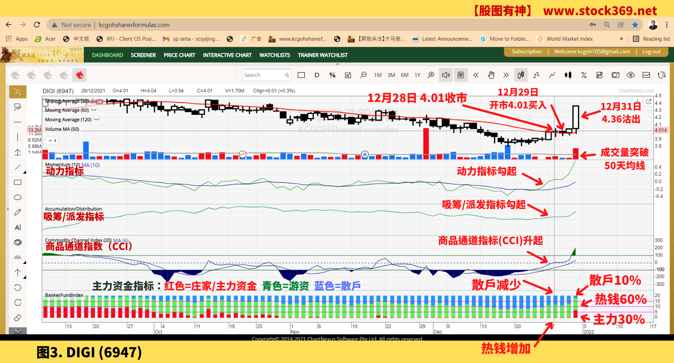Open the chart annotation comment tool
Viewport: 674px width, 363px height.
point(18,107)
